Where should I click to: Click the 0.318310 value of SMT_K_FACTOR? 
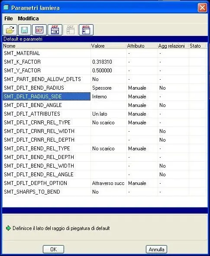click(102, 62)
